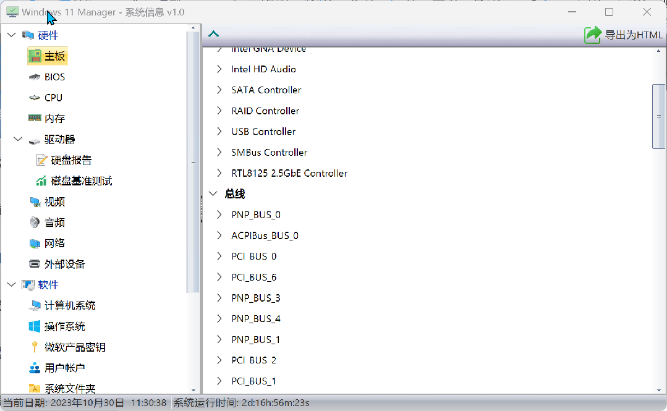The image size is (667, 411).
Task: Expand the ACPIBus_BUS_0 entry
Action: (x=219, y=235)
